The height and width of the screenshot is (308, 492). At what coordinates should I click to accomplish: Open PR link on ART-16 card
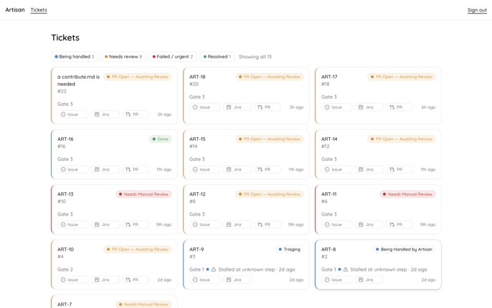(136, 170)
